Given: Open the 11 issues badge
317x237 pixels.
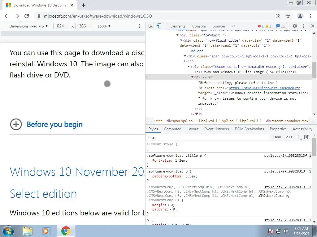Looking at the screenshot, I should point(280,26).
